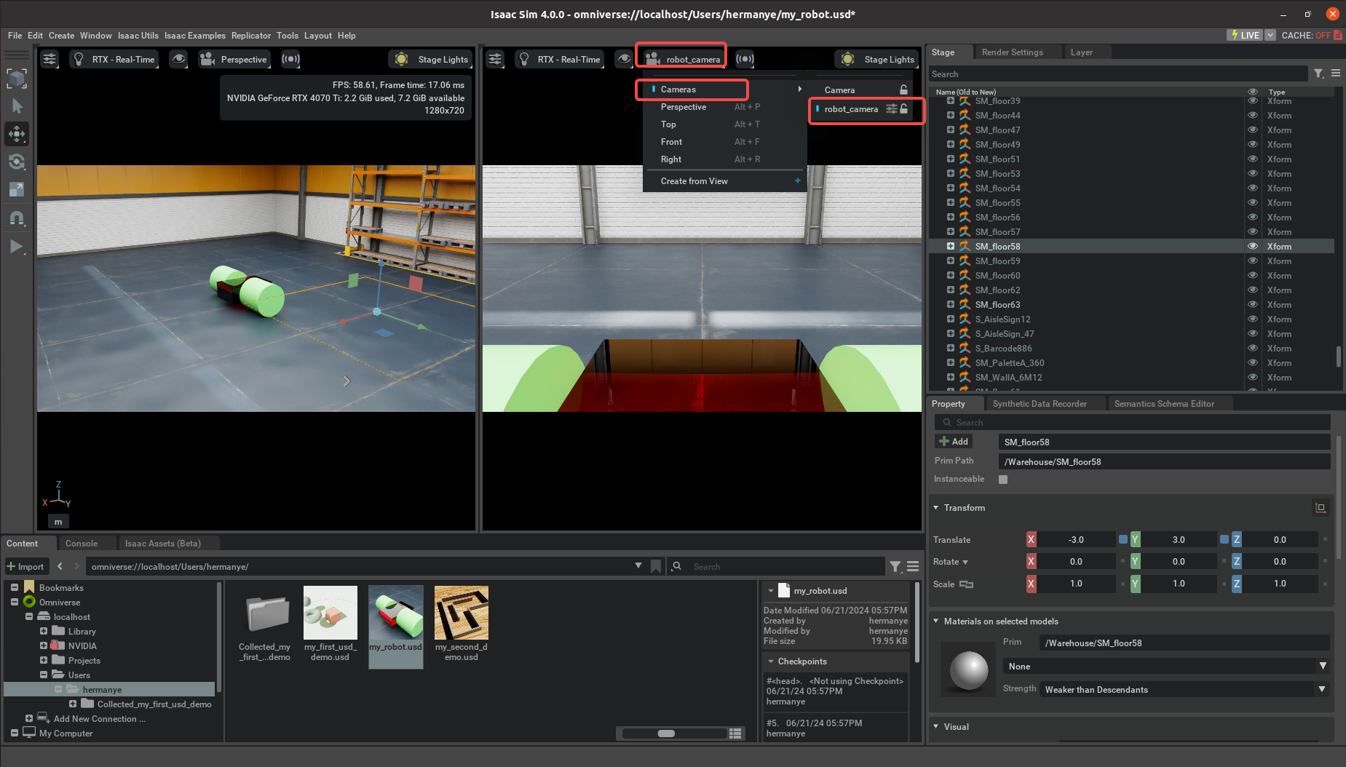Viewport: 1346px width, 767px height.
Task: Click the Stage Lights icon in the left viewport
Action: point(400,59)
